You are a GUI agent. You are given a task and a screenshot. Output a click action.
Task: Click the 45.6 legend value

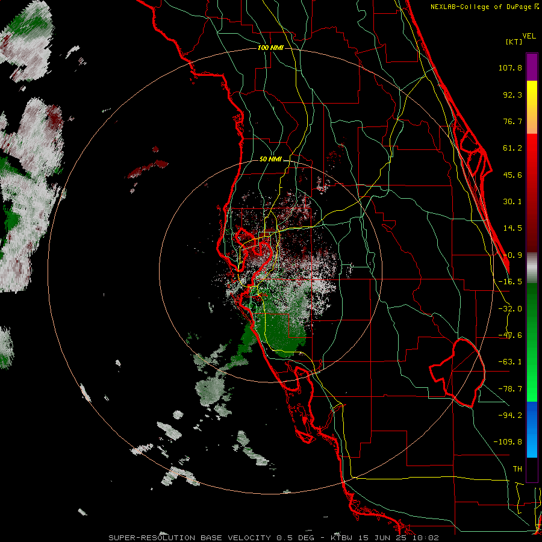coord(512,175)
